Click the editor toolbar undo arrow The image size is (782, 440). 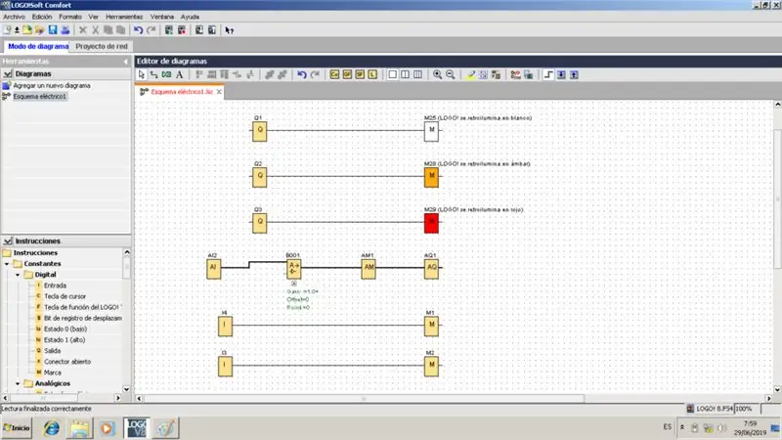(x=302, y=75)
